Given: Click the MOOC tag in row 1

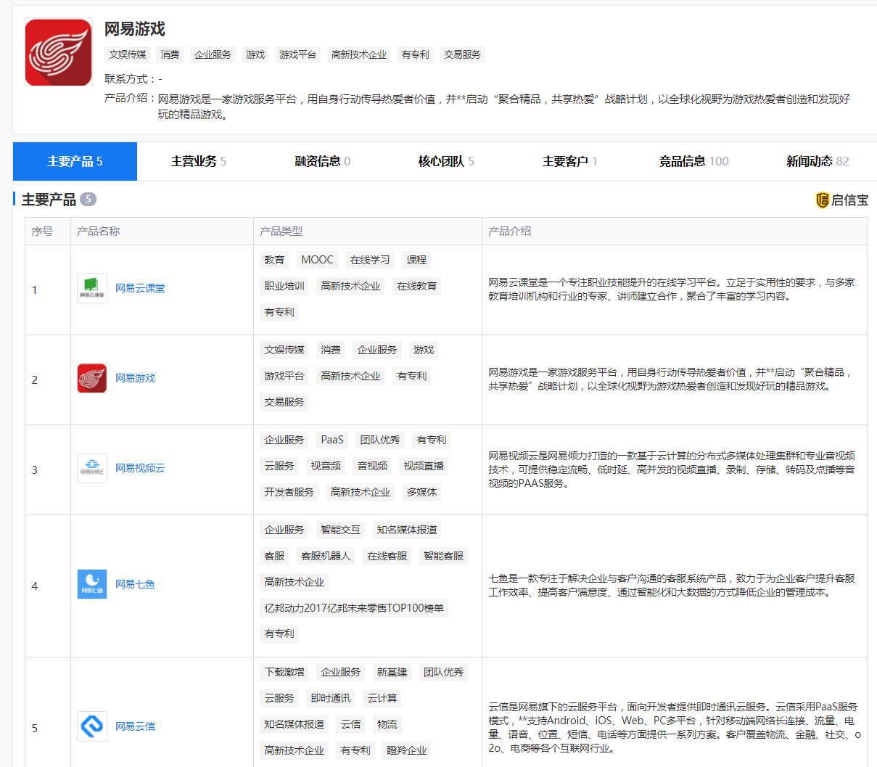Looking at the screenshot, I should (317, 260).
